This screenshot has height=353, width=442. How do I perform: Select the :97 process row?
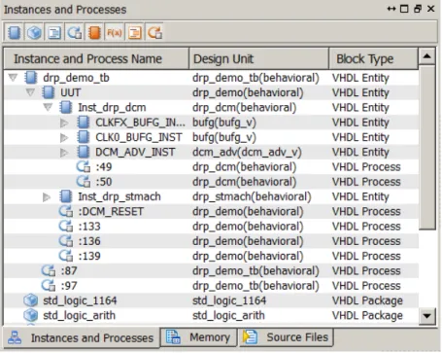[x=211, y=286]
